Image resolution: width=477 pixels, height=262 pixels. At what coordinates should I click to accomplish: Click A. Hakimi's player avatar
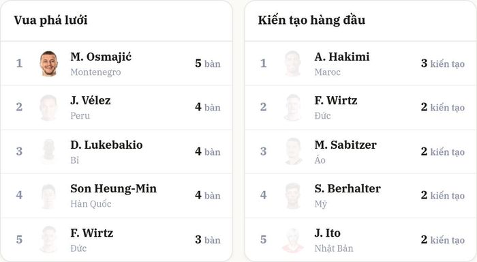coord(293,63)
